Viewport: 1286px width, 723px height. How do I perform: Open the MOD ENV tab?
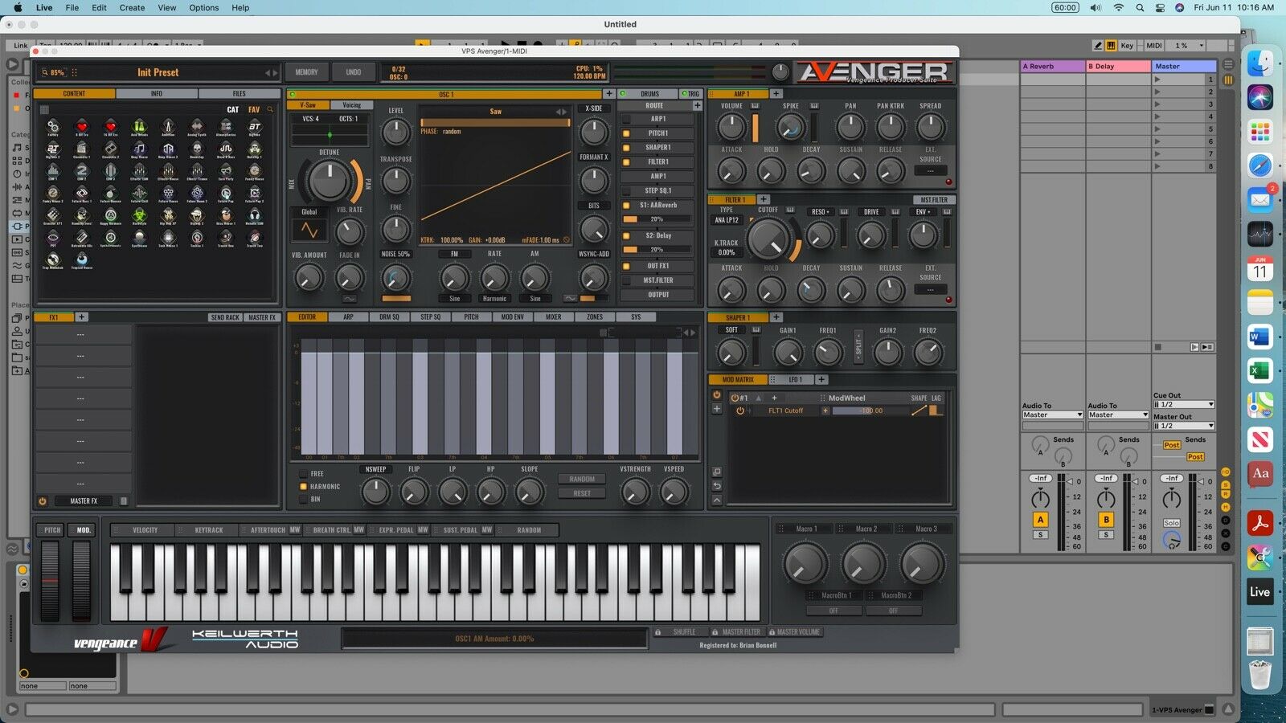(512, 317)
